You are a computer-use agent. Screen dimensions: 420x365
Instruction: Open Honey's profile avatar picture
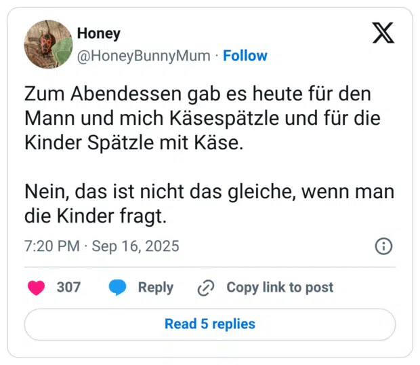point(48,43)
